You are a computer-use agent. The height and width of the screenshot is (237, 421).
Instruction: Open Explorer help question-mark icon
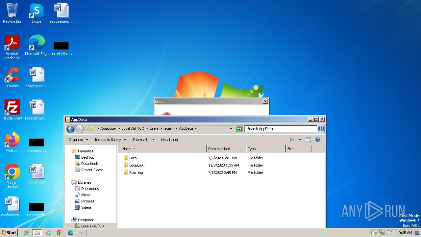(318, 140)
